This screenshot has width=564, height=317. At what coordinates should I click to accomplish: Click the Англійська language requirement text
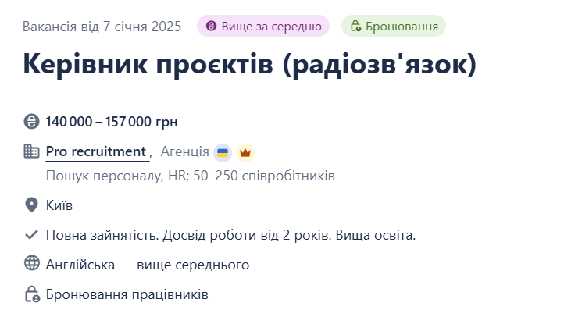pyautogui.click(x=148, y=265)
